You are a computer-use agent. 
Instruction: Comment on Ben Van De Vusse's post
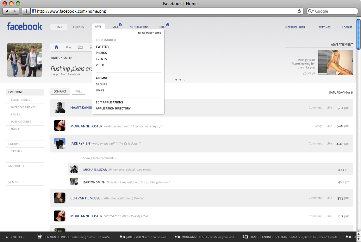click(x=315, y=198)
